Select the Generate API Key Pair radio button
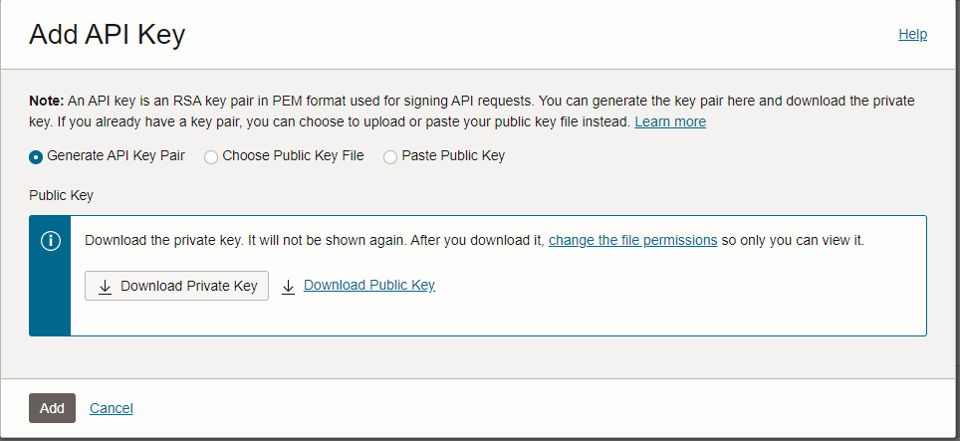The image size is (960, 441). 37,156
